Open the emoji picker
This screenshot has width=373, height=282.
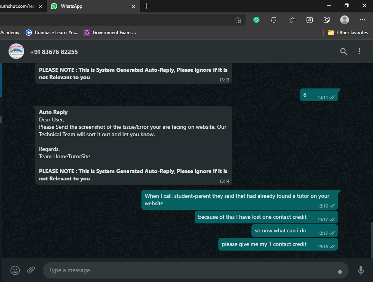tap(15, 270)
